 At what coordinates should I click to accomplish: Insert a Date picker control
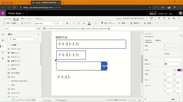[13, 73]
